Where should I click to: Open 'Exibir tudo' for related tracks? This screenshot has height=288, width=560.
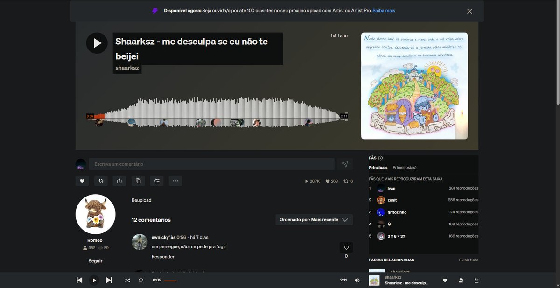pos(469,260)
